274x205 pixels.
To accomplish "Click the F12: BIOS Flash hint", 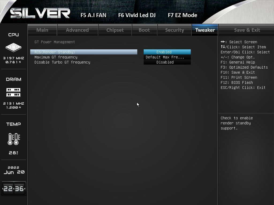I will (237, 82).
